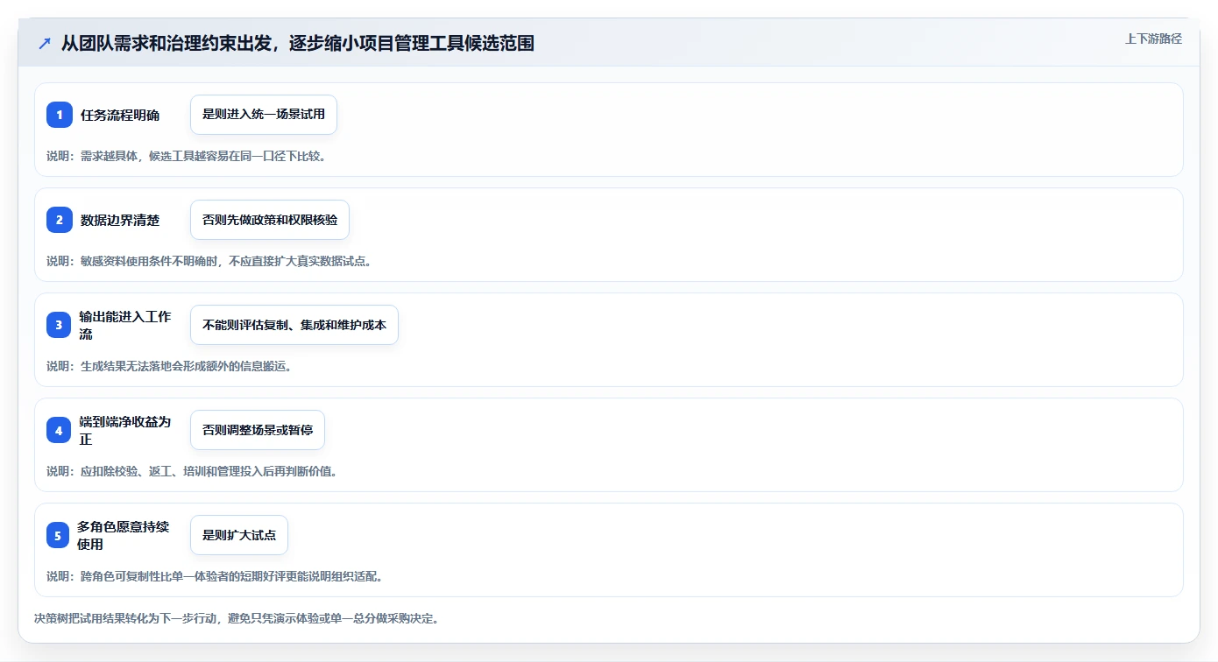Click the step 3 number badge
This screenshot has width=1218, height=662.
tap(60, 325)
